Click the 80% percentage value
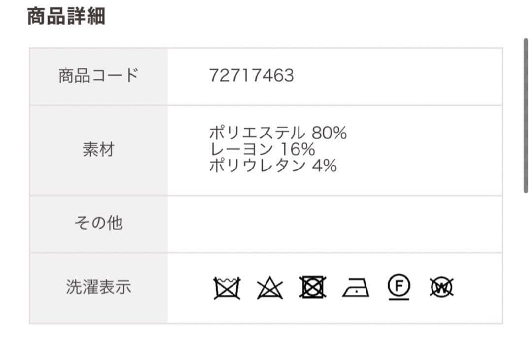Screen dimensions: 532x337 click(x=329, y=133)
